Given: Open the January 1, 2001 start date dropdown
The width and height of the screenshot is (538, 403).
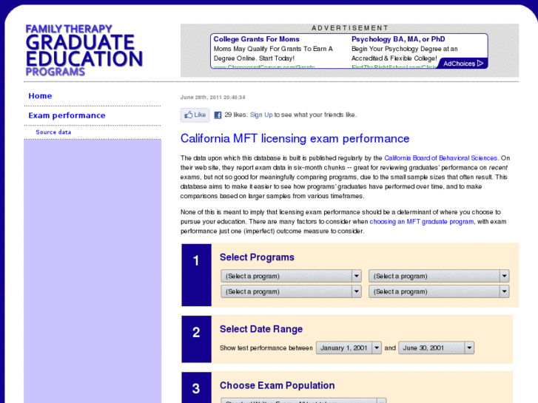Looking at the screenshot, I should pos(349,348).
